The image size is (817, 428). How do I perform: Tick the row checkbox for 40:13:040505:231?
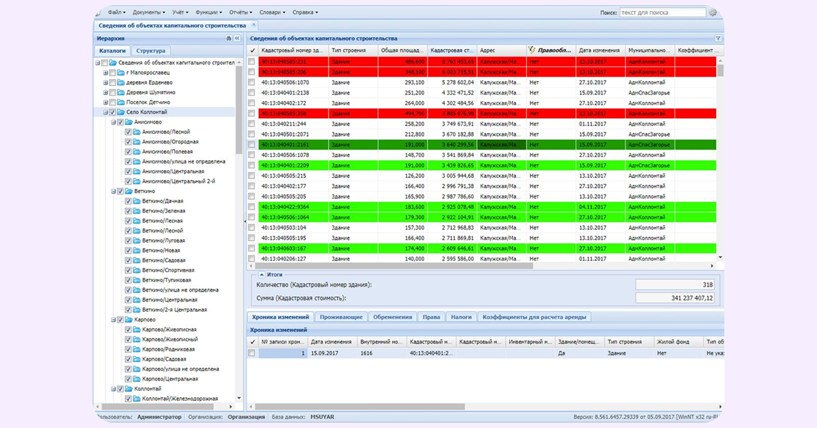click(252, 62)
